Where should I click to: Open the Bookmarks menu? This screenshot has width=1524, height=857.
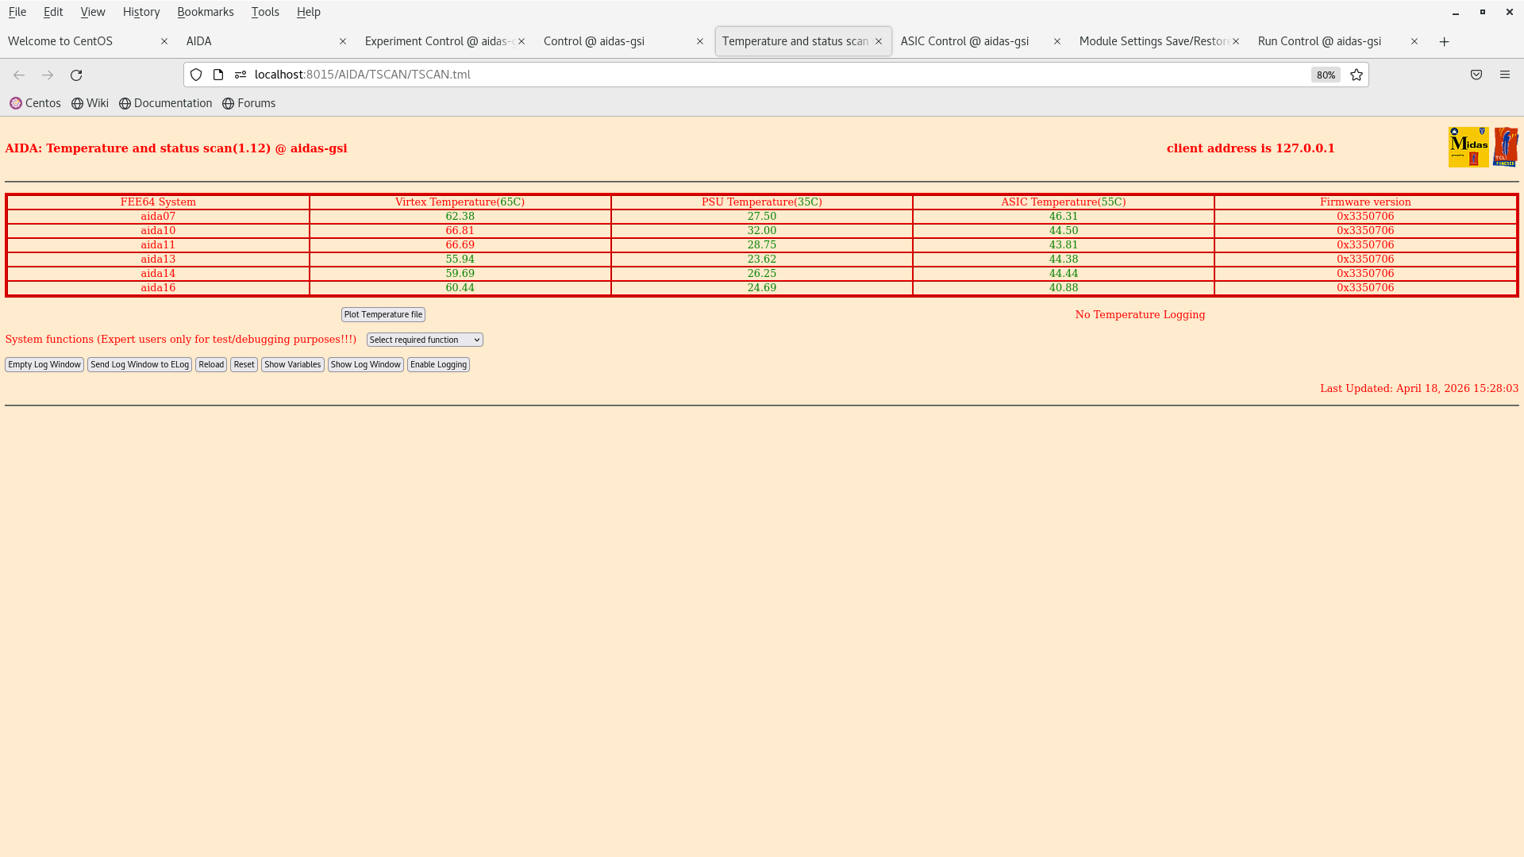206,12
